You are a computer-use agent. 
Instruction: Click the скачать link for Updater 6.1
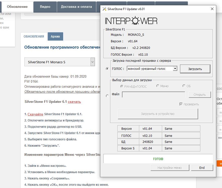click(x=74, y=102)
